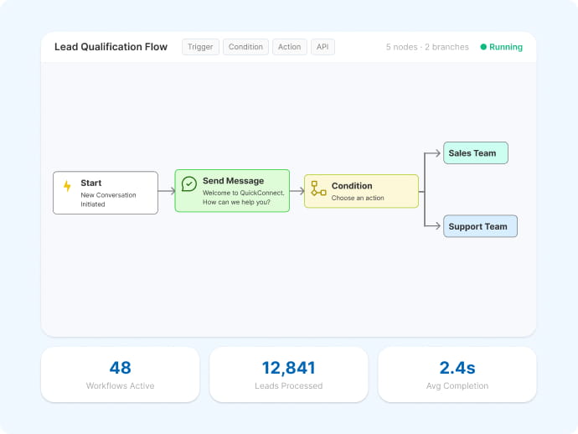The height and width of the screenshot is (434, 578).
Task: Select the Condition tag in header
Action: point(245,47)
